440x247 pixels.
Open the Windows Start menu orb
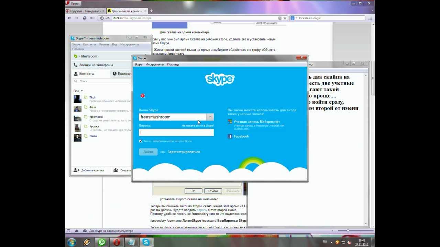[x=72, y=242]
